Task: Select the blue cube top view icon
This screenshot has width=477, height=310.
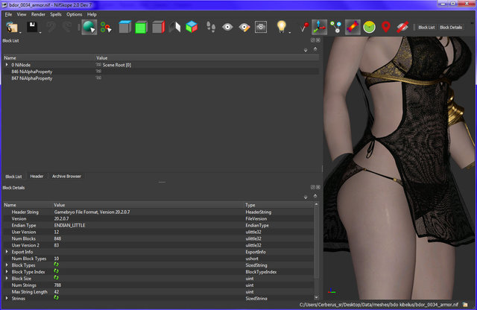Action: click(x=123, y=27)
